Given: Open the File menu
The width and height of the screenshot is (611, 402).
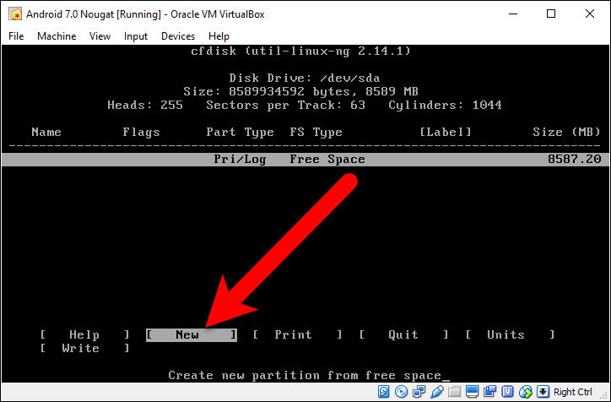Looking at the screenshot, I should click(16, 36).
